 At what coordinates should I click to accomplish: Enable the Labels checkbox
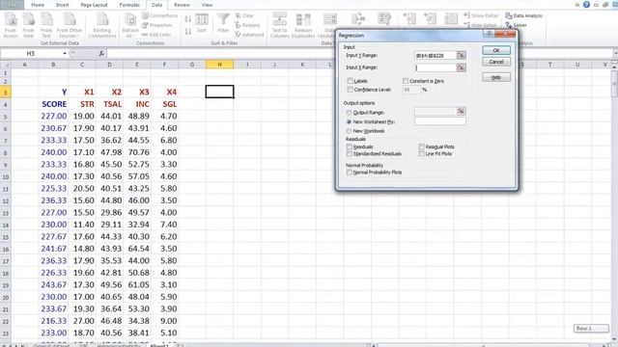click(350, 81)
